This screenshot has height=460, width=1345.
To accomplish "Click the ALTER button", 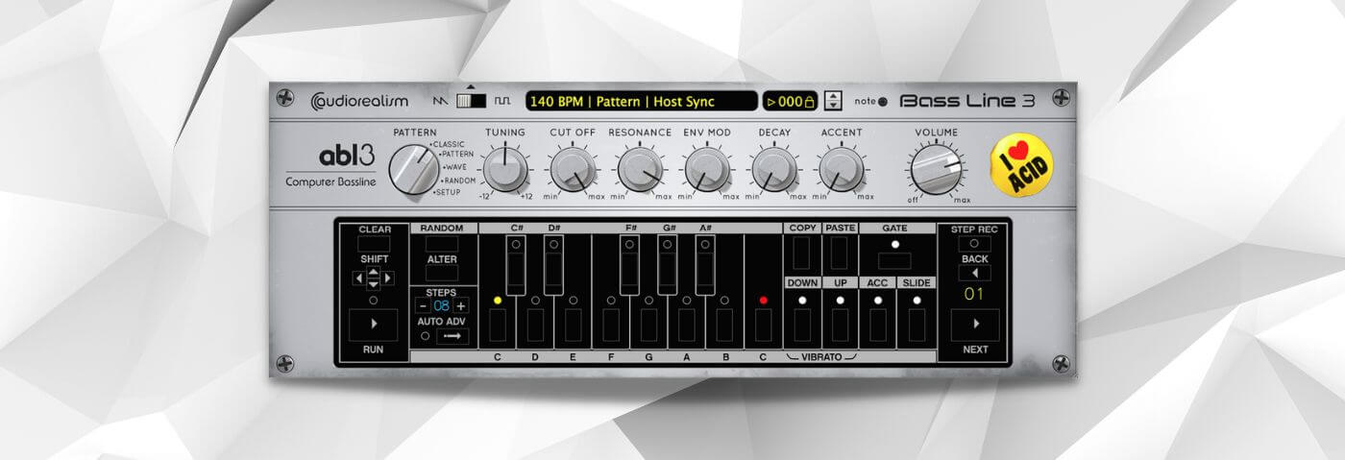I will coord(442,274).
